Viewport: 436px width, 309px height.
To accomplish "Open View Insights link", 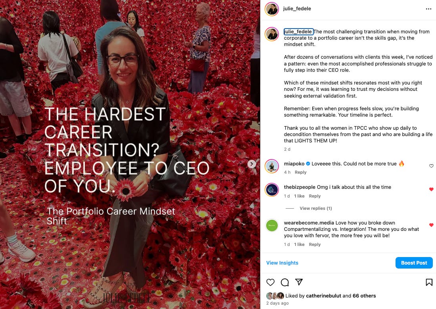I will pos(282,263).
